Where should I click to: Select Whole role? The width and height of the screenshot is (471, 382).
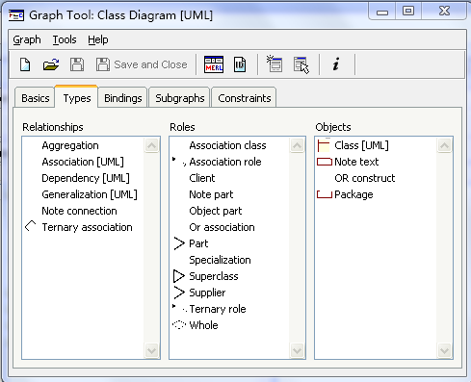[203, 325]
